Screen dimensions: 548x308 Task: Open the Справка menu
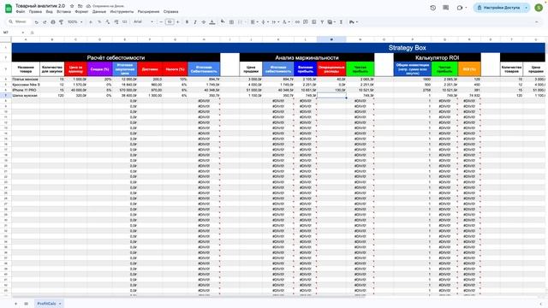[171, 11]
